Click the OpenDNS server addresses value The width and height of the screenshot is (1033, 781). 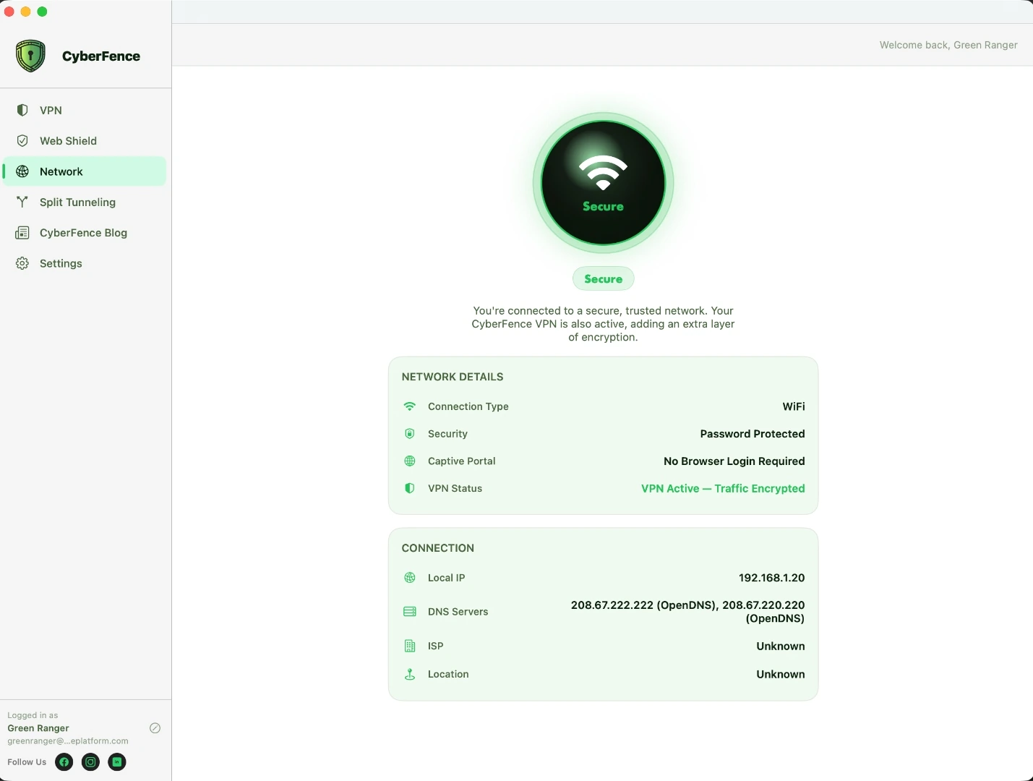click(x=687, y=612)
